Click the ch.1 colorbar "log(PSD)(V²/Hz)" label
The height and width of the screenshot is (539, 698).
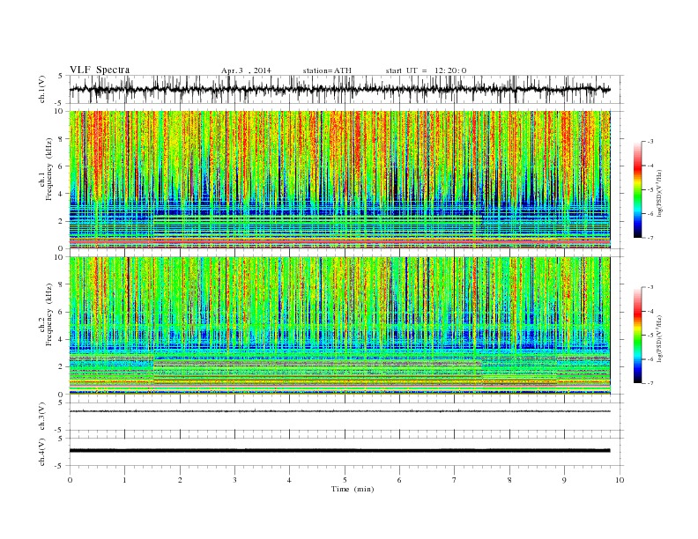pyautogui.click(x=660, y=192)
